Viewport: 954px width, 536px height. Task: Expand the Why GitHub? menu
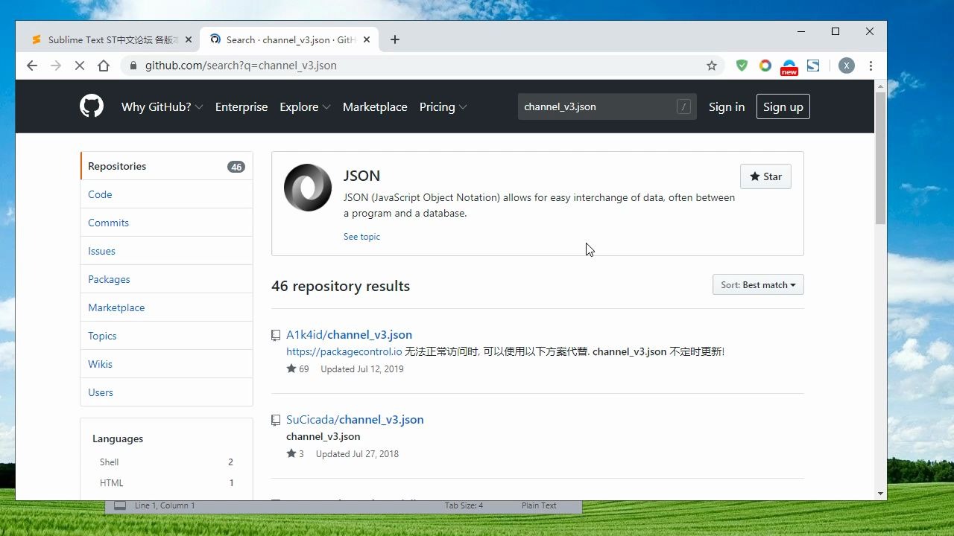click(162, 106)
